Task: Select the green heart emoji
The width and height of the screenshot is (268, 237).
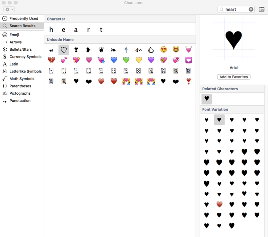Action: (126, 60)
